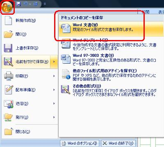Click the add-in info document icon

point(66,74)
